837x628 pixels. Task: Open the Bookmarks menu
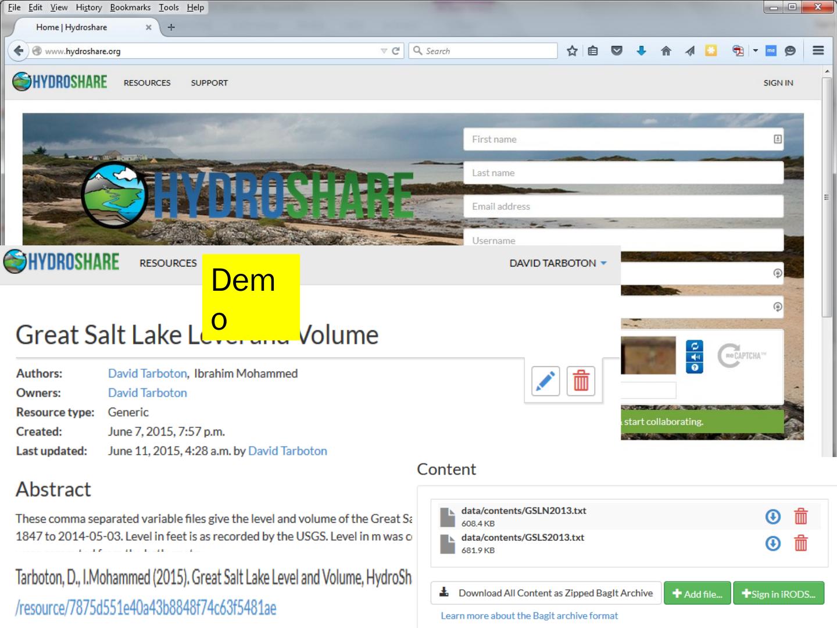[130, 8]
